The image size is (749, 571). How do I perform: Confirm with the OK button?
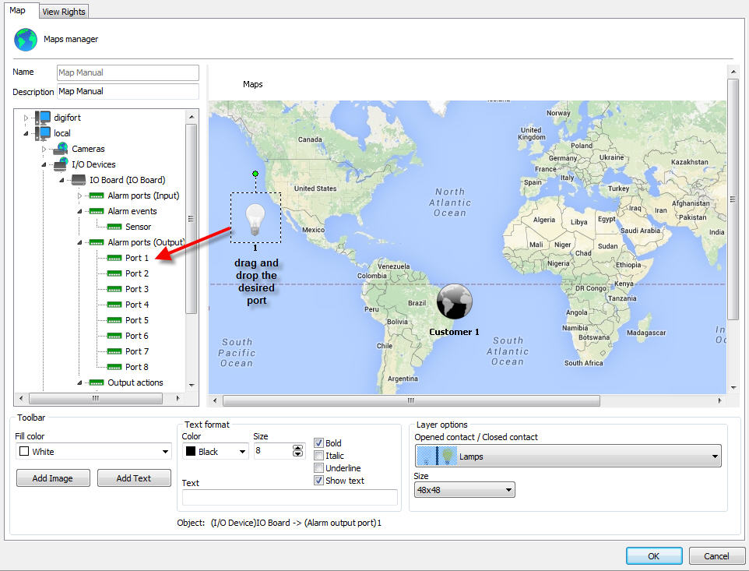click(x=654, y=556)
